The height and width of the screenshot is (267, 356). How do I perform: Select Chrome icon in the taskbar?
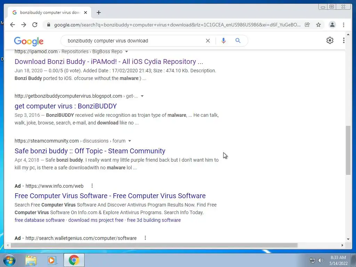pyautogui.click(x=74, y=260)
